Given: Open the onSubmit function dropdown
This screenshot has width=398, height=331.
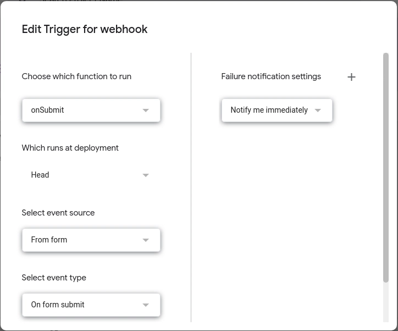Looking at the screenshot, I should click(91, 110).
